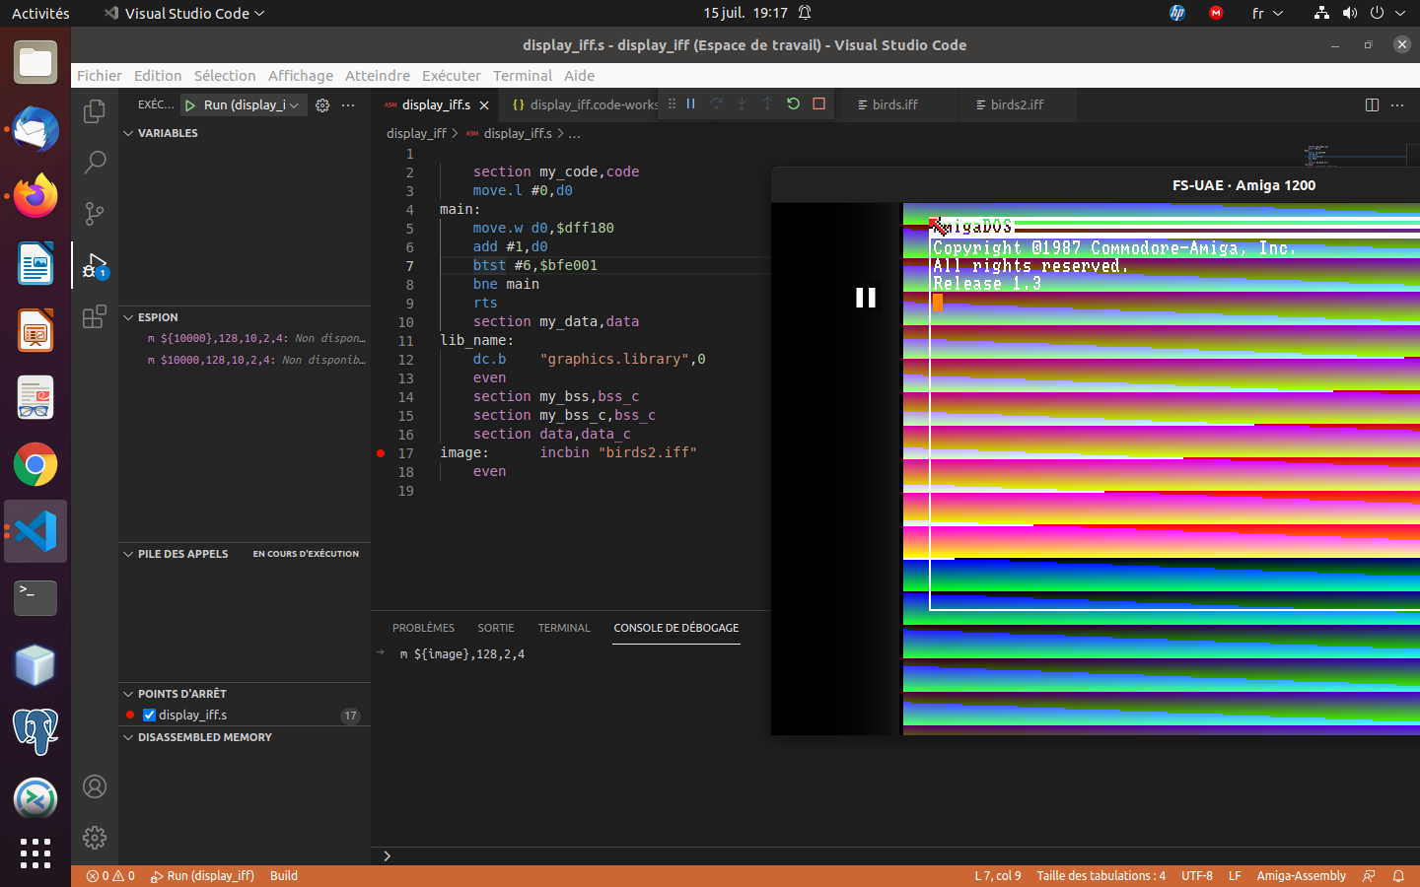Change UTF-8 file encoding
Screen dimensions: 1420x887
pyautogui.click(x=1197, y=875)
